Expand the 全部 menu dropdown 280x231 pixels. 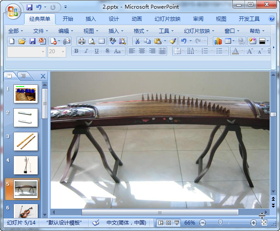click(16, 31)
